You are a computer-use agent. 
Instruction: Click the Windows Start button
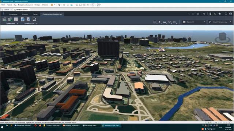point(2,127)
